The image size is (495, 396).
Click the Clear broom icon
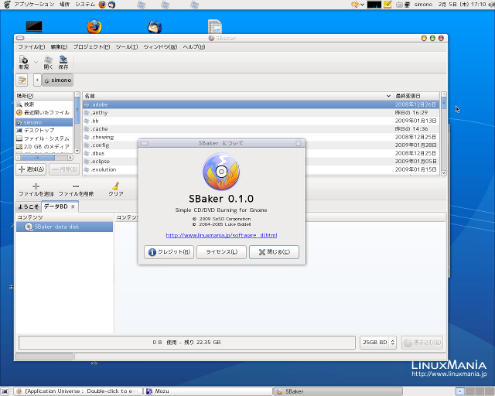[x=115, y=186]
